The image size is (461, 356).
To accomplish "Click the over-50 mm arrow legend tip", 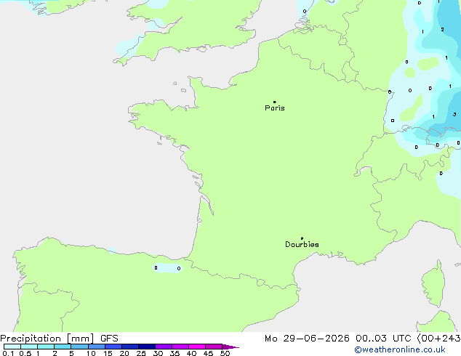I will [x=230, y=347].
